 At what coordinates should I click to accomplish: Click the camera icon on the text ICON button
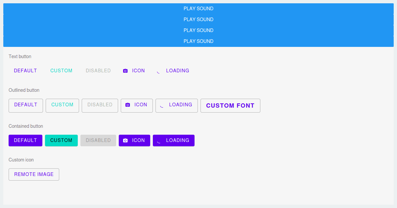(125, 70)
